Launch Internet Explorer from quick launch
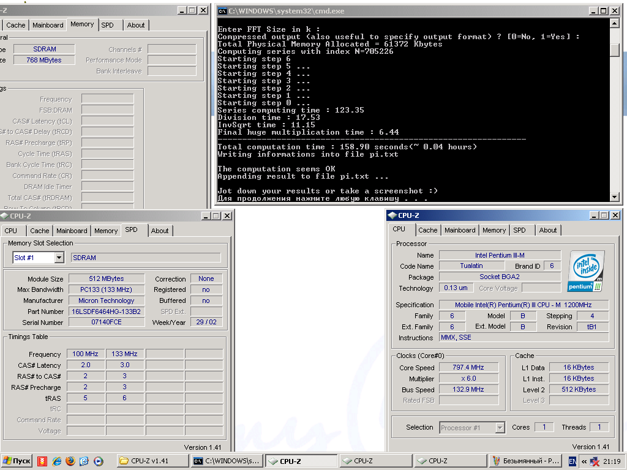This screenshot has height=470, width=627. pyautogui.click(x=57, y=461)
